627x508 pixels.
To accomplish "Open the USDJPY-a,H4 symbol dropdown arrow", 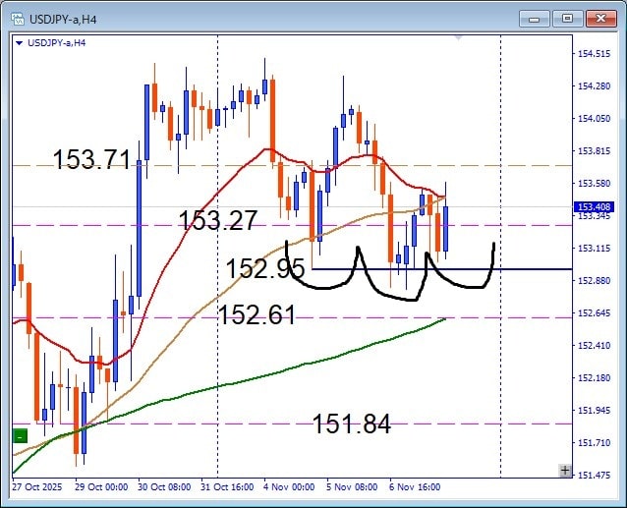I will 21,42.
